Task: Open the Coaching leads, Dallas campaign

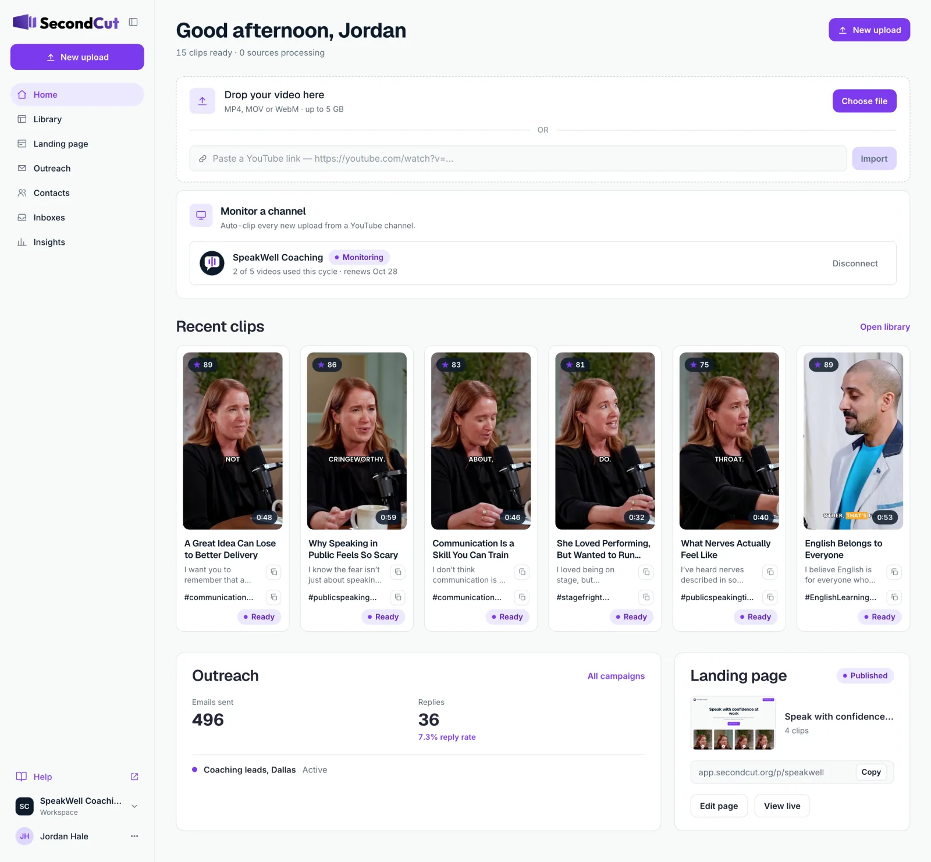Action: tap(250, 770)
